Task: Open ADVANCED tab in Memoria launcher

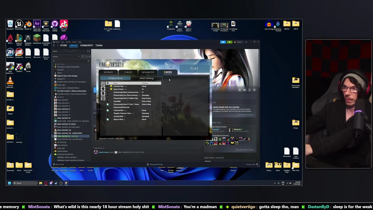Action: pos(148,72)
